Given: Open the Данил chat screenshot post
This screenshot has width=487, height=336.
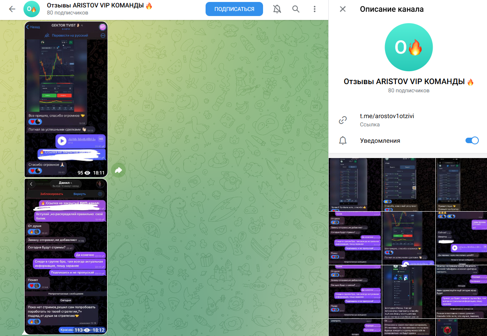Looking at the screenshot, I should click(66, 256).
